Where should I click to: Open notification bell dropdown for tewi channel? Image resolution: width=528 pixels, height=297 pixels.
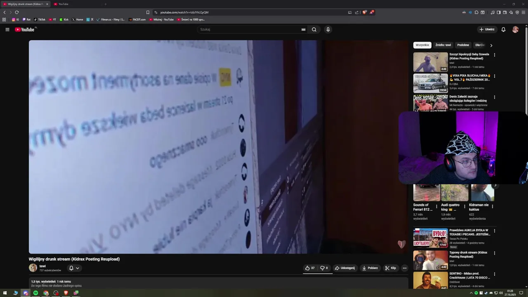[x=74, y=268]
